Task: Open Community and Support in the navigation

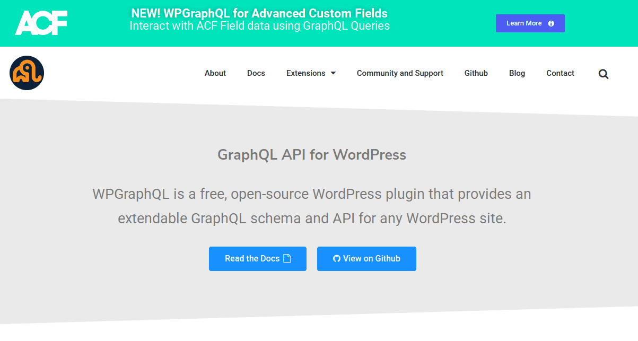Action: click(x=400, y=73)
